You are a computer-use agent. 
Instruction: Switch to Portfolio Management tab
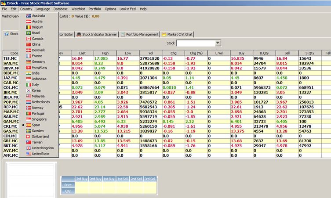coord(140,34)
